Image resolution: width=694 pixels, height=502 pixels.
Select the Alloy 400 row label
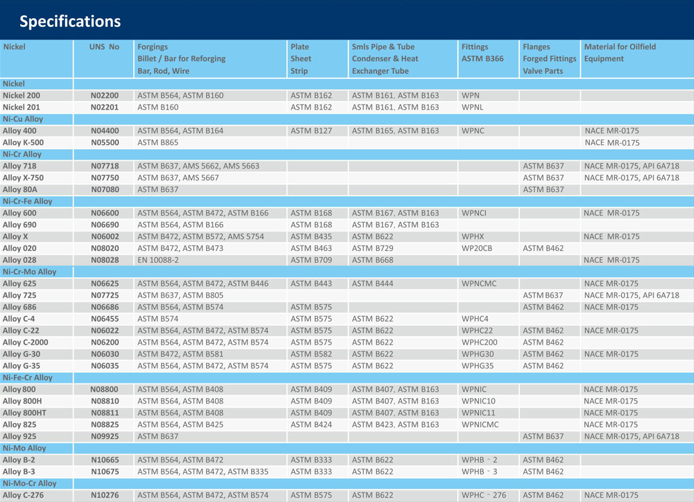pos(19,131)
